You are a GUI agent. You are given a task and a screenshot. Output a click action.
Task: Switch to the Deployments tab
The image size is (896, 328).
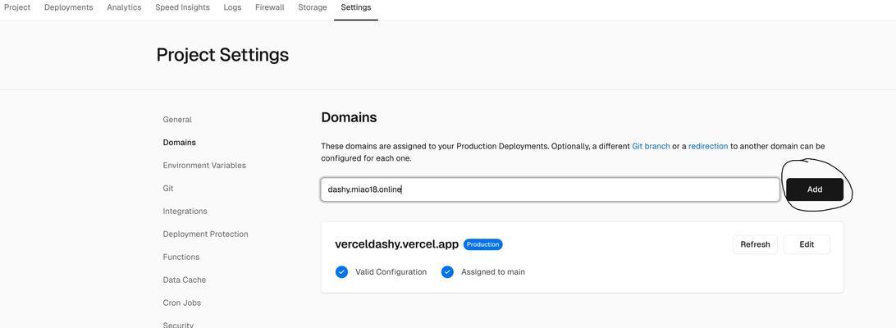[x=69, y=7]
